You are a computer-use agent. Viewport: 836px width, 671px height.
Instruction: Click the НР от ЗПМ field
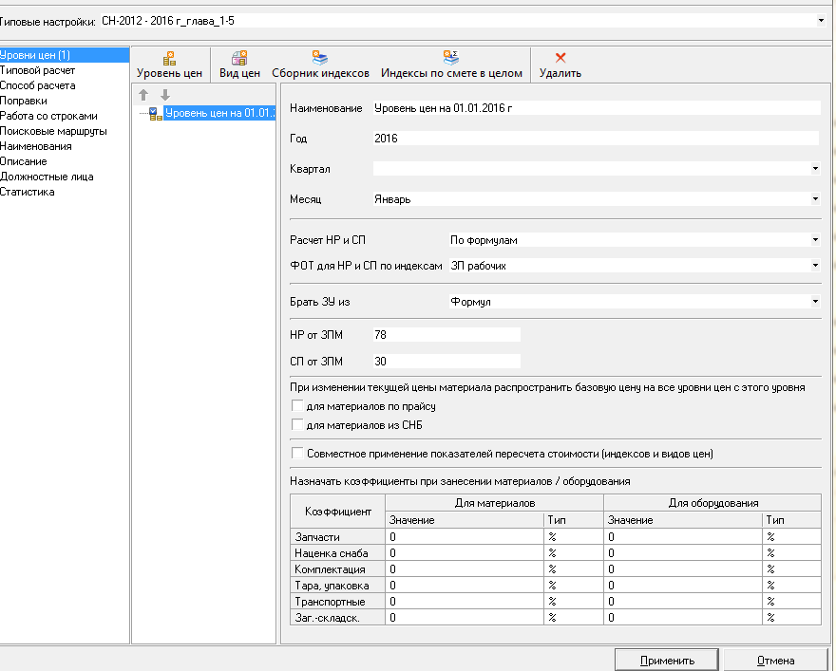tap(446, 334)
